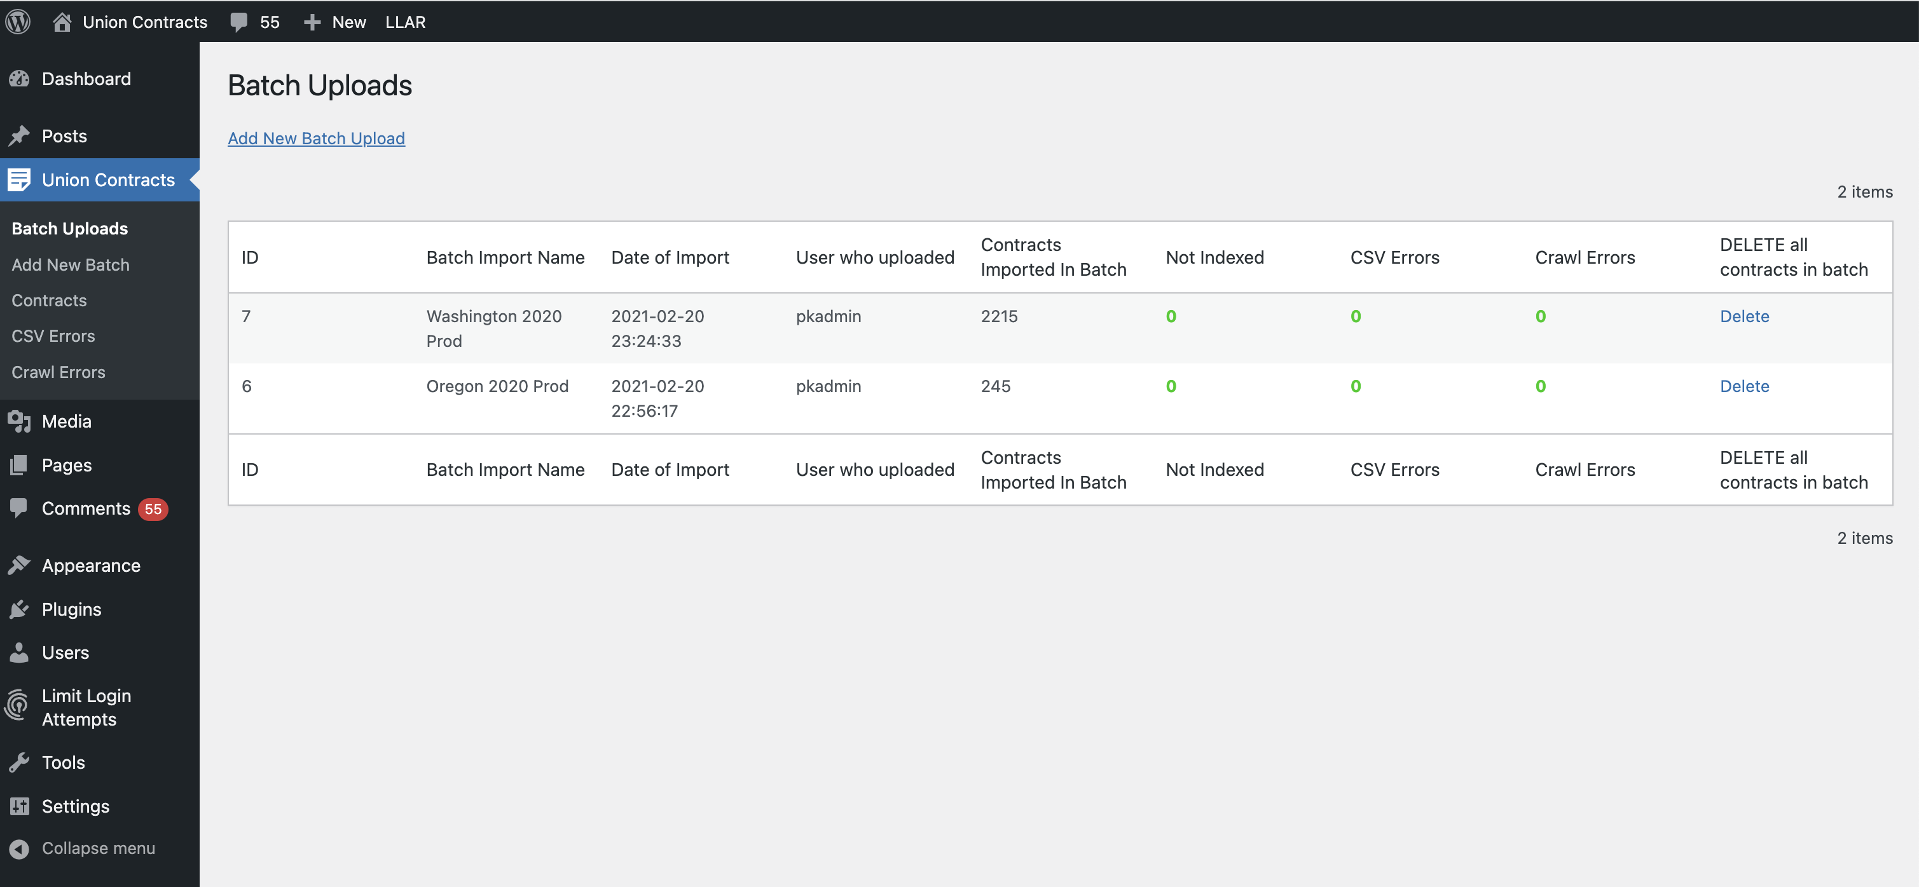Image resolution: width=1919 pixels, height=887 pixels.
Task: Click the 2021-02-20 23:24:33 date cell
Action: pyautogui.click(x=657, y=328)
